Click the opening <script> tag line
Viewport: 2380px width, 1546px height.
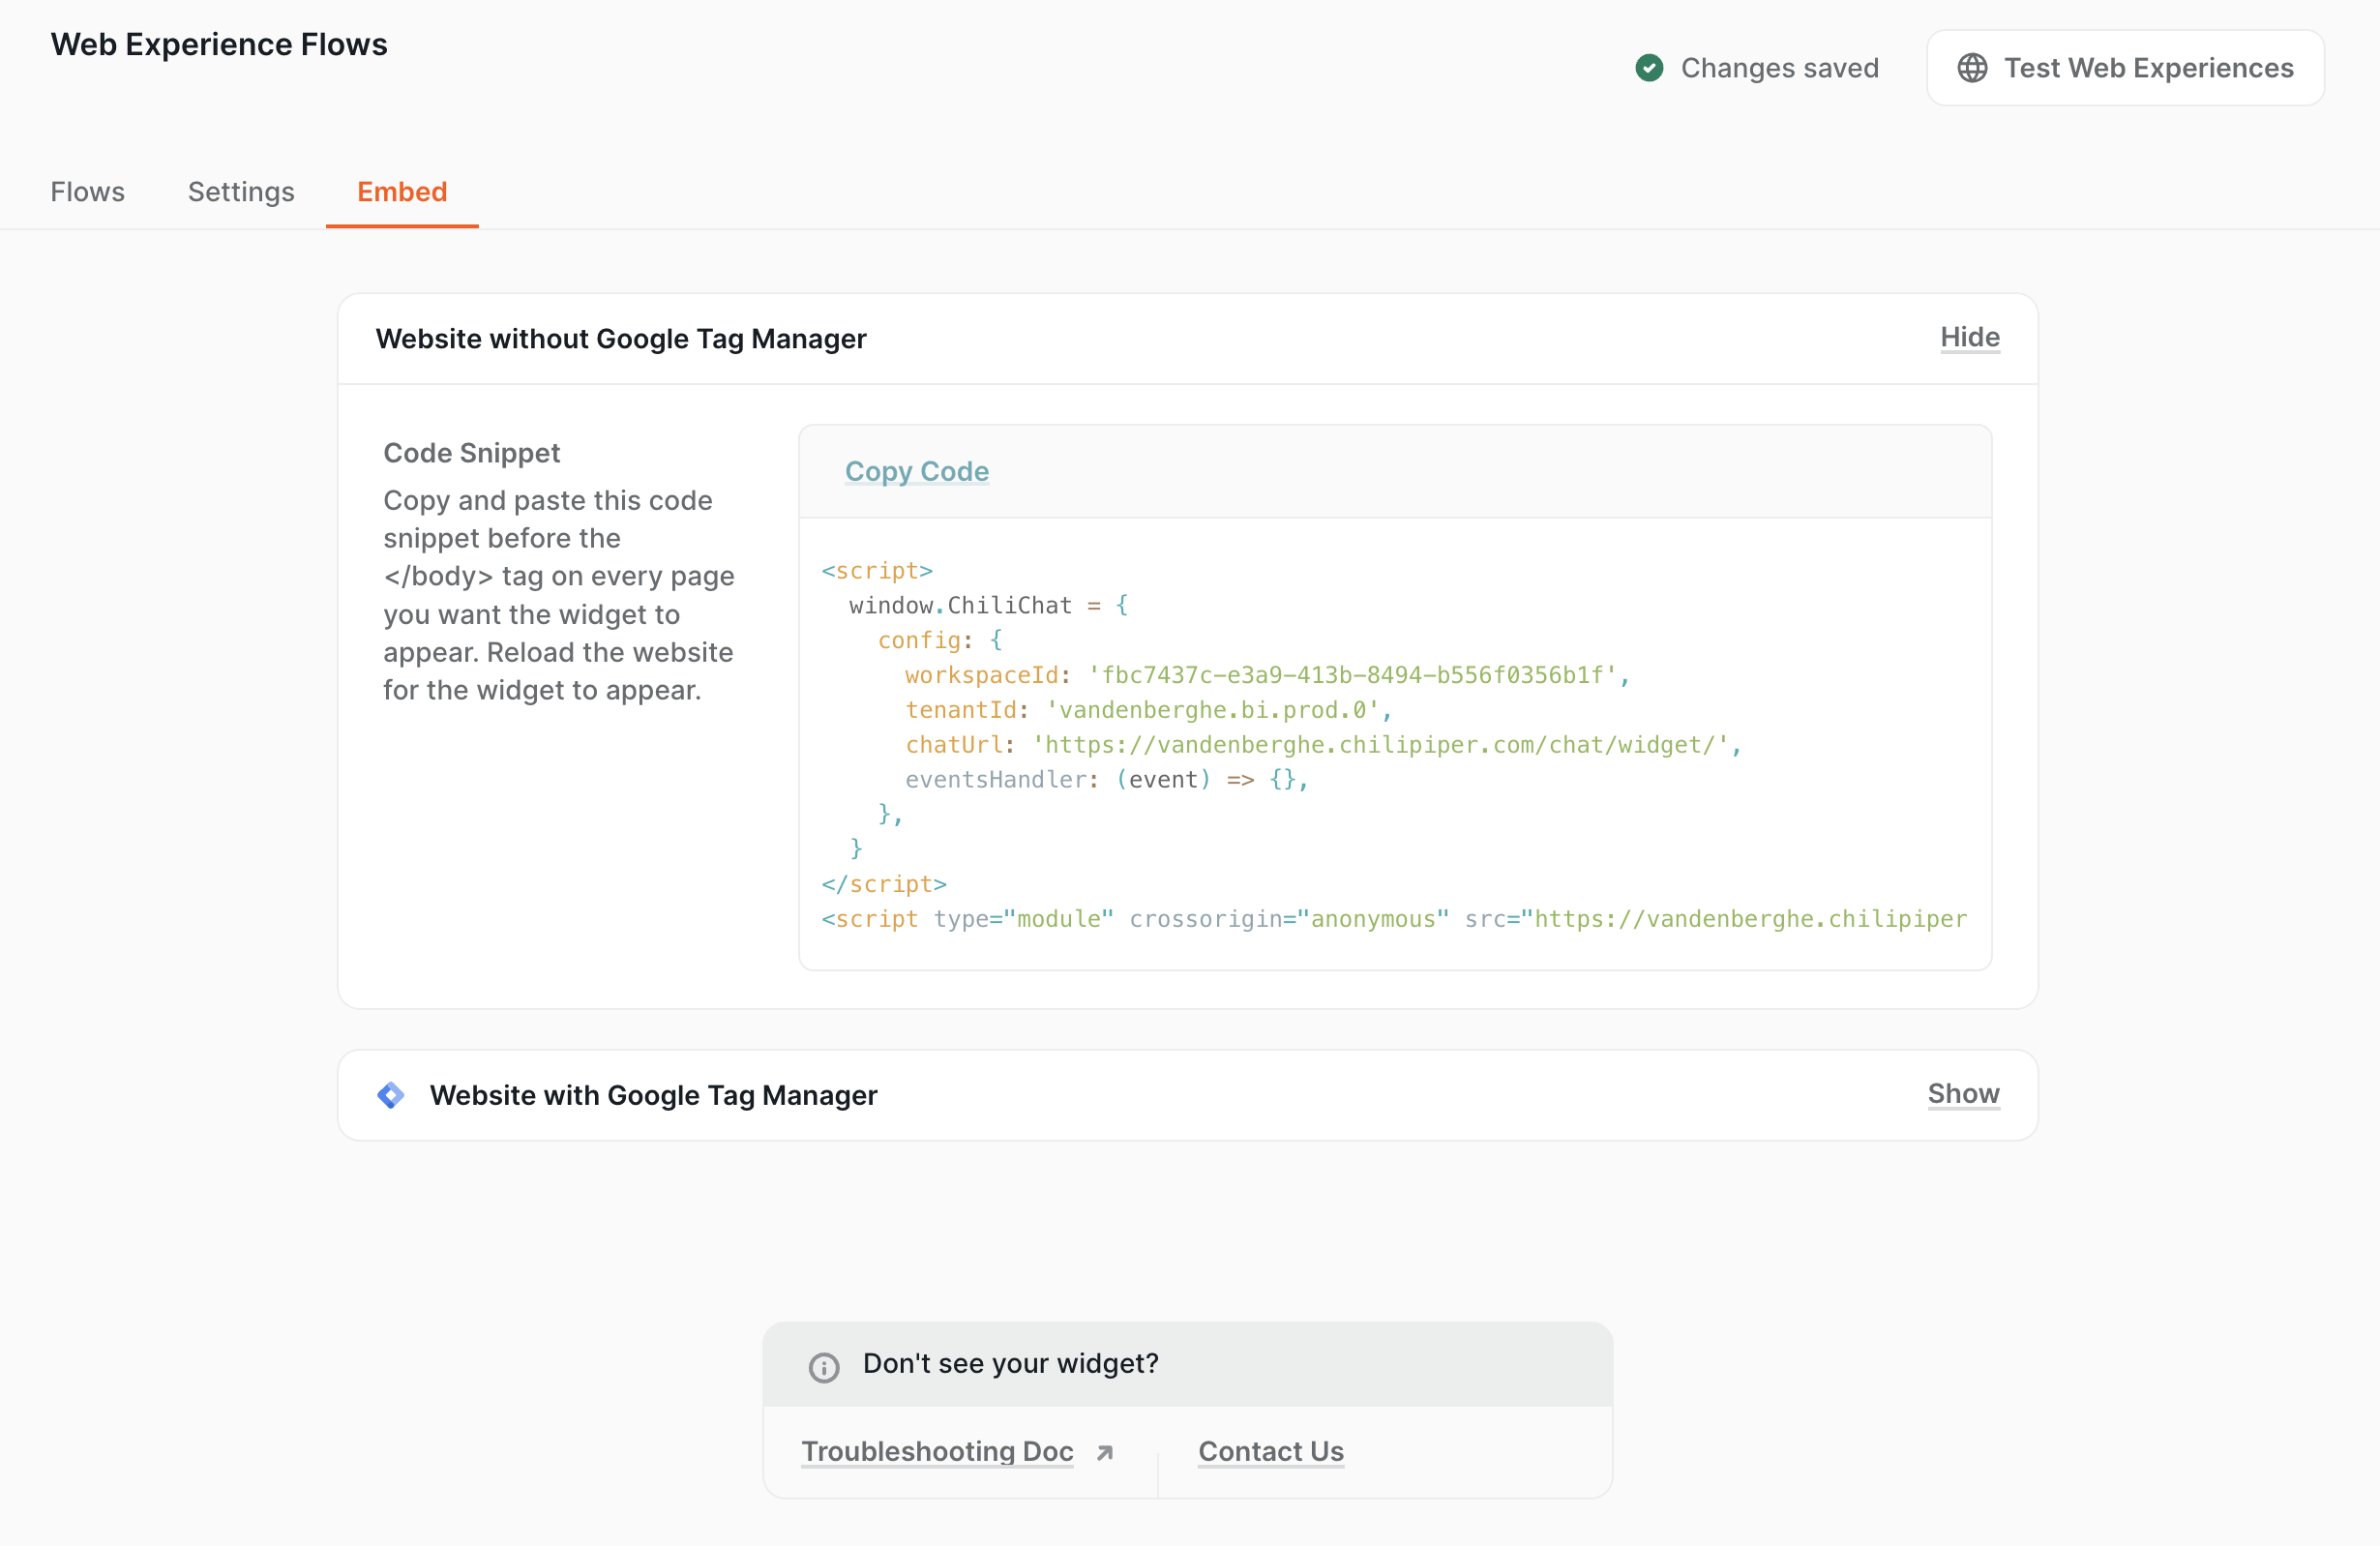[x=877, y=571]
